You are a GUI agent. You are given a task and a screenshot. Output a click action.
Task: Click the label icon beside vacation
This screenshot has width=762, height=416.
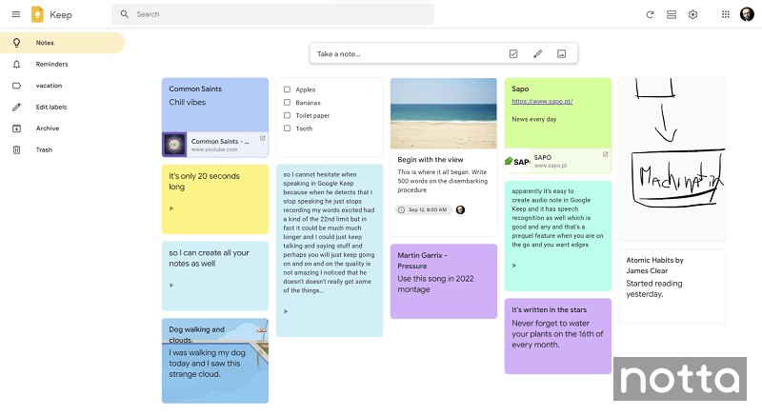pyautogui.click(x=16, y=86)
